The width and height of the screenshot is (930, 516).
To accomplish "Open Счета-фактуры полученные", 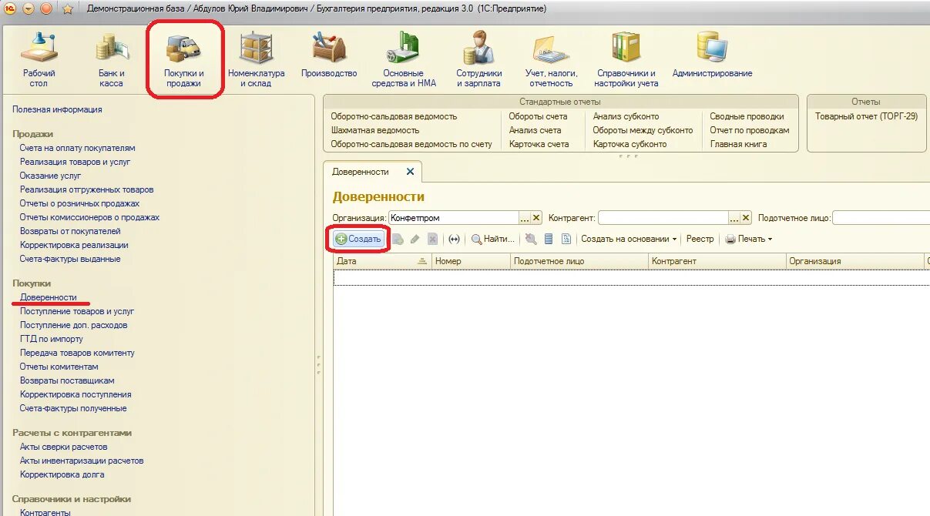I will (73, 408).
